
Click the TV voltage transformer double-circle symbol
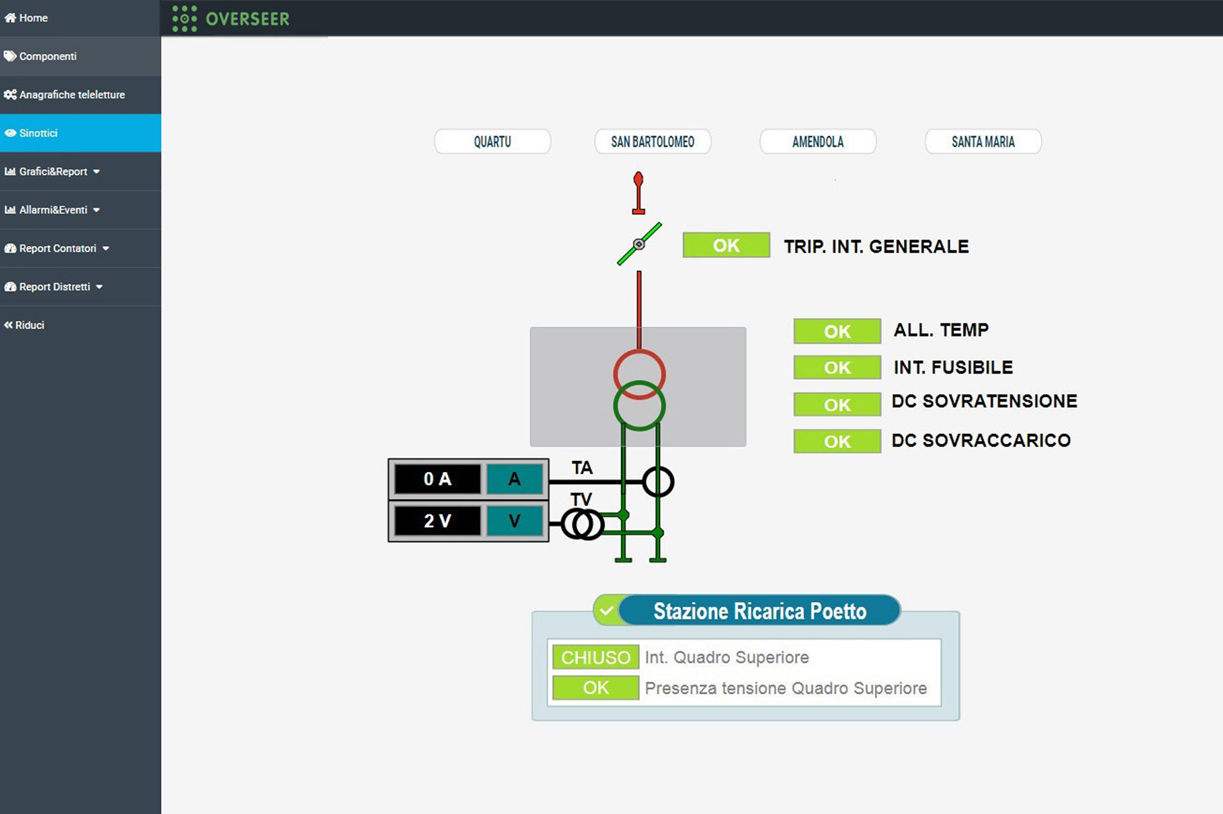click(583, 524)
